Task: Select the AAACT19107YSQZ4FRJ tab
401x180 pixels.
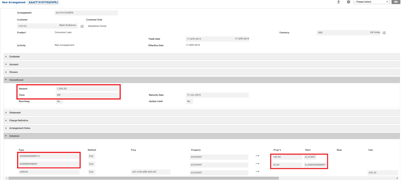Action: [43, 2]
